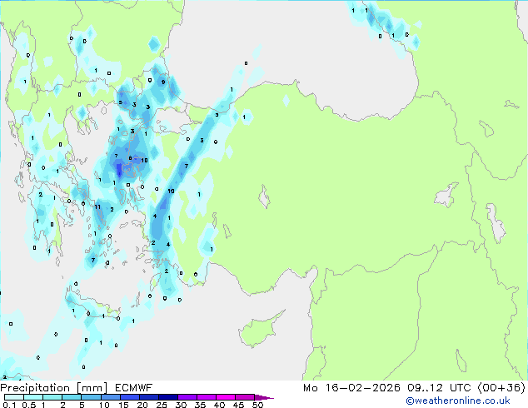Viewport: 528px width, 408px height.
Task: Click the legend arrow tip above 50
Action: click(x=264, y=397)
